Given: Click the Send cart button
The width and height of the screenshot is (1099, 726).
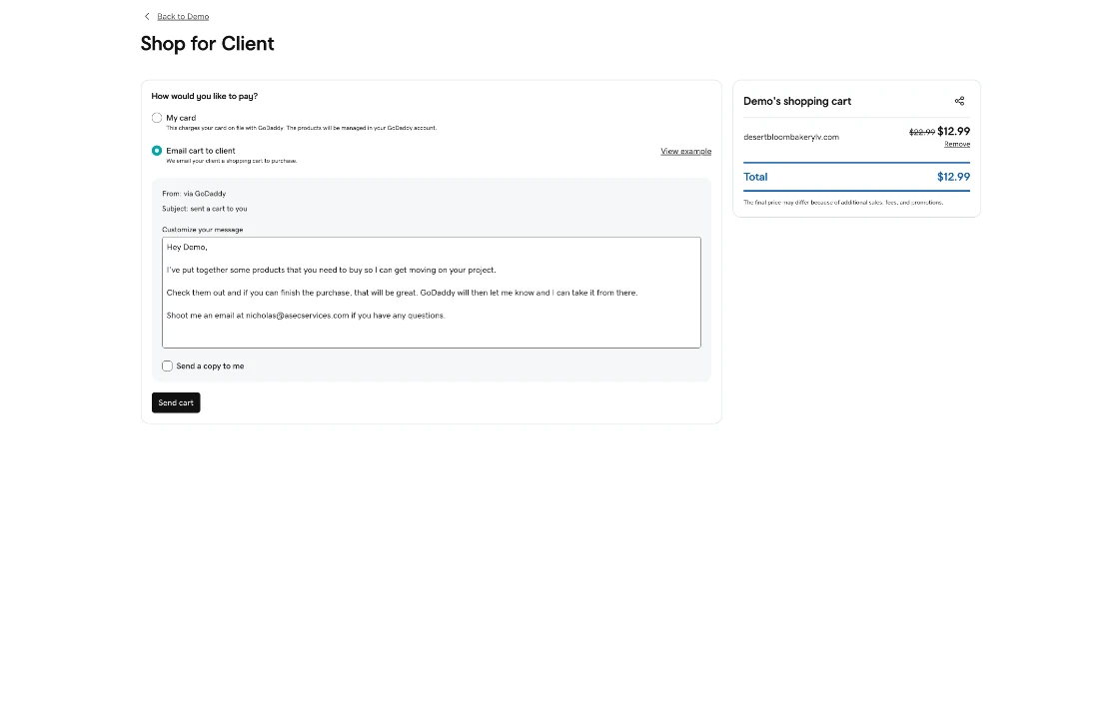Looking at the screenshot, I should (x=176, y=402).
